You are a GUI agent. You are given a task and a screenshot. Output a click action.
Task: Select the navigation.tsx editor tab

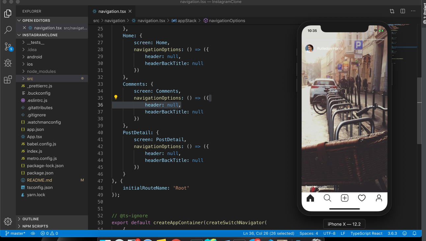point(112,11)
